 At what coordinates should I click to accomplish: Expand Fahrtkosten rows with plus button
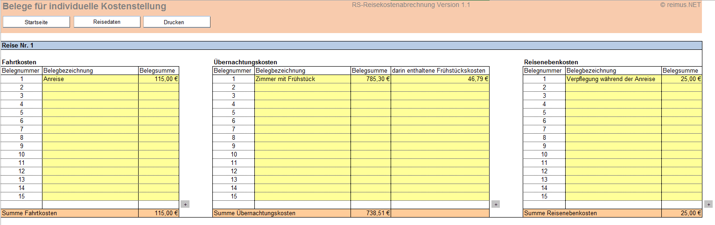(185, 204)
